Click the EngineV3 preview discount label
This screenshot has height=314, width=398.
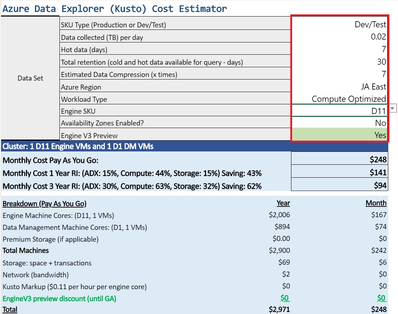(x=59, y=299)
